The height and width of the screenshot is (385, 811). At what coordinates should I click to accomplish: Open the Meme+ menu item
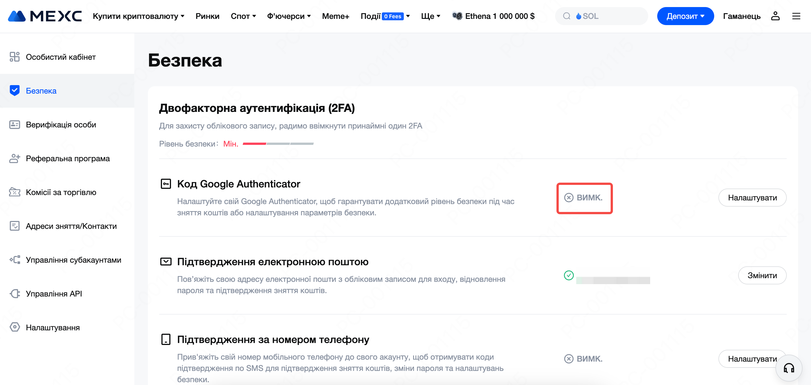[x=335, y=16]
